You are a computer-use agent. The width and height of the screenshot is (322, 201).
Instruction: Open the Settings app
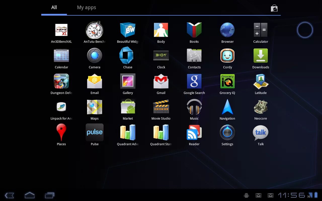(227, 132)
